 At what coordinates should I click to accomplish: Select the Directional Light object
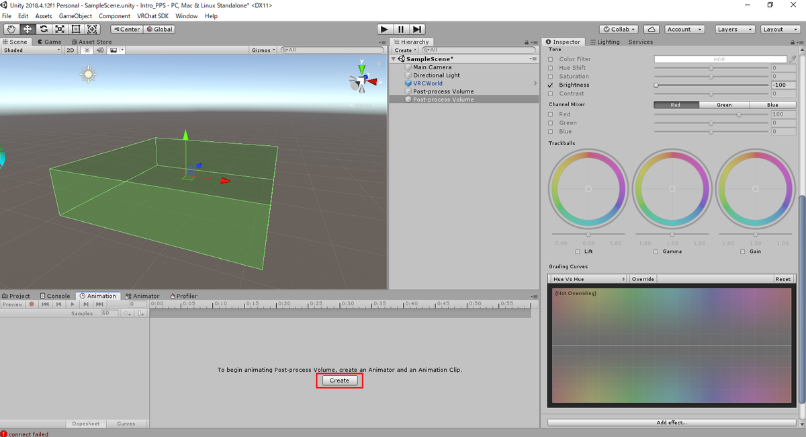(x=436, y=75)
